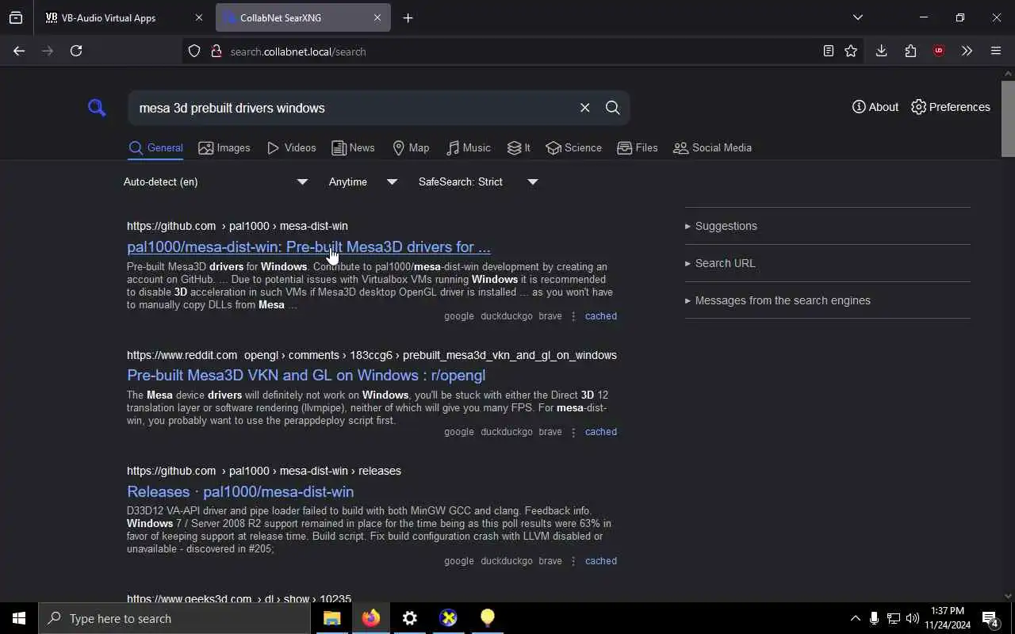Open the Auto-detect (en) language dropdown
This screenshot has width=1015, height=634.
tap(216, 181)
